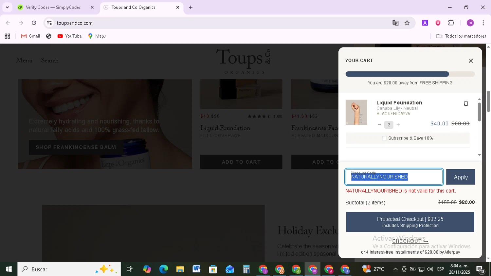Open the uBlock shield extension
The image size is (491, 276).
tap(438, 23)
